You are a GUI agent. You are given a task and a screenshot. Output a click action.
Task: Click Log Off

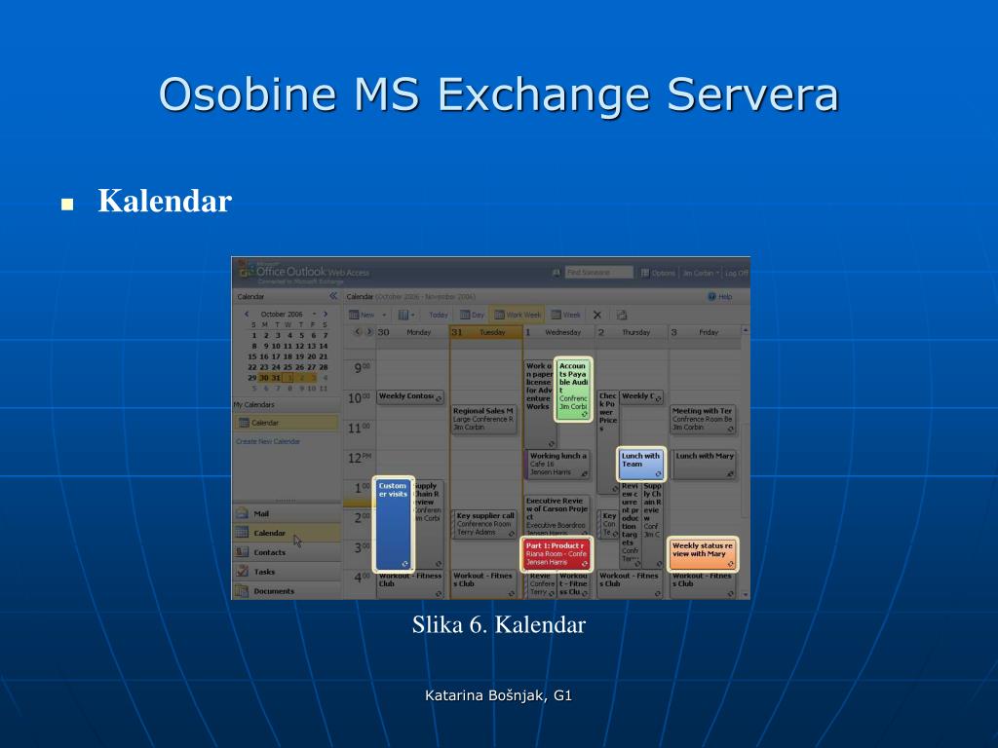(737, 273)
